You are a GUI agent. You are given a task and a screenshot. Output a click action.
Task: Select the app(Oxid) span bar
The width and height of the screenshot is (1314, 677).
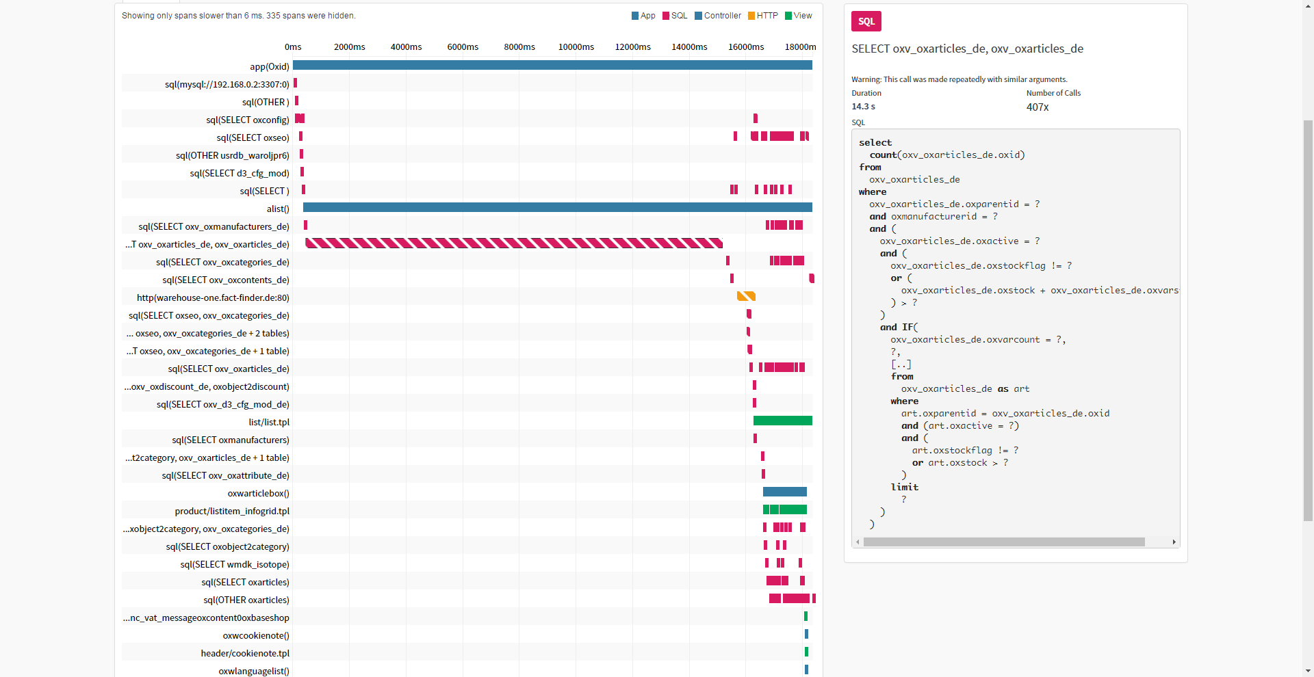tap(552, 66)
